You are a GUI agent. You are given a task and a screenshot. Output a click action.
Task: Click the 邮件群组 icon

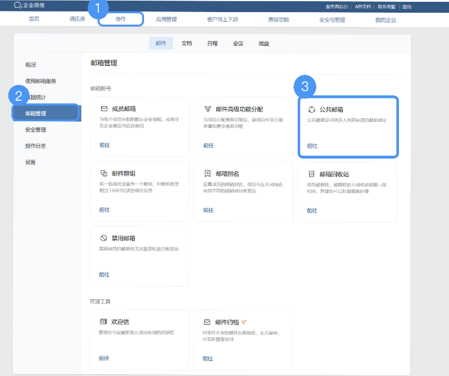104,173
